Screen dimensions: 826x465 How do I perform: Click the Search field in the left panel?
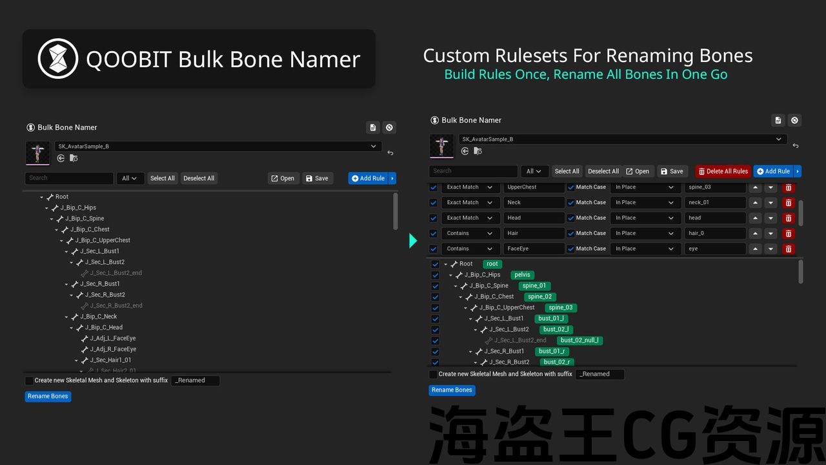pyautogui.click(x=69, y=178)
